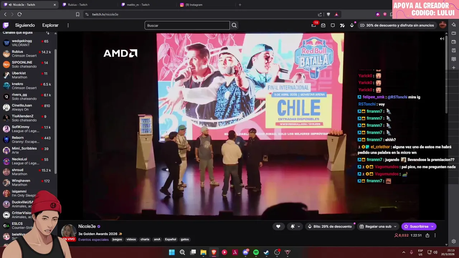This screenshot has width=459, height=258.
Task: Open wedgekingg channel in sidebar
Action: pyautogui.click(x=28, y=43)
